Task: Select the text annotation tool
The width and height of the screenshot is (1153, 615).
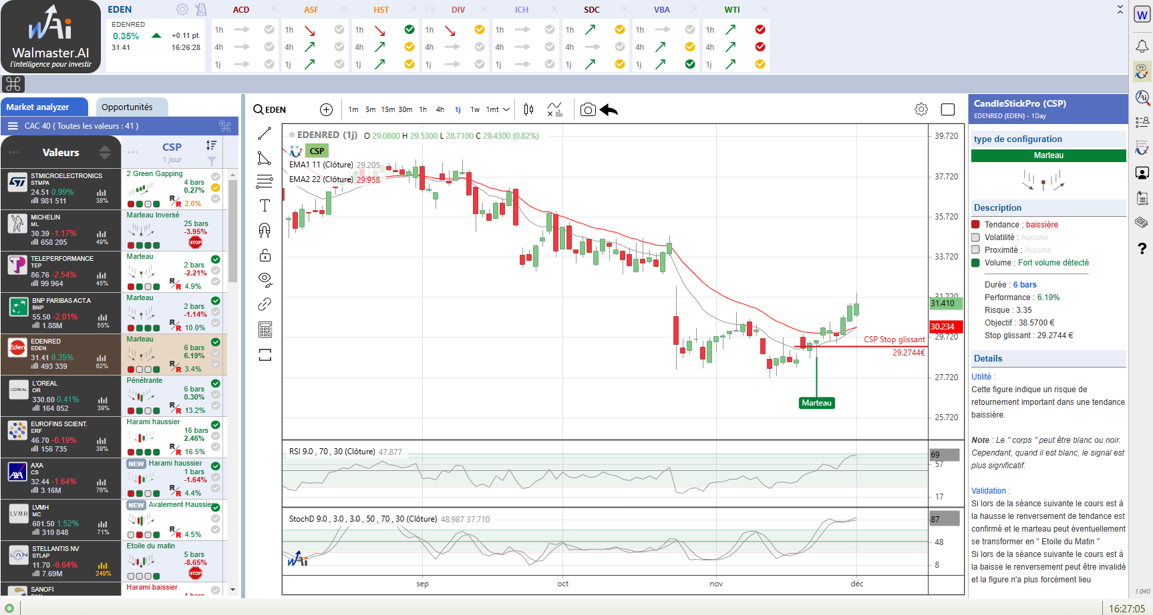Action: (265, 205)
